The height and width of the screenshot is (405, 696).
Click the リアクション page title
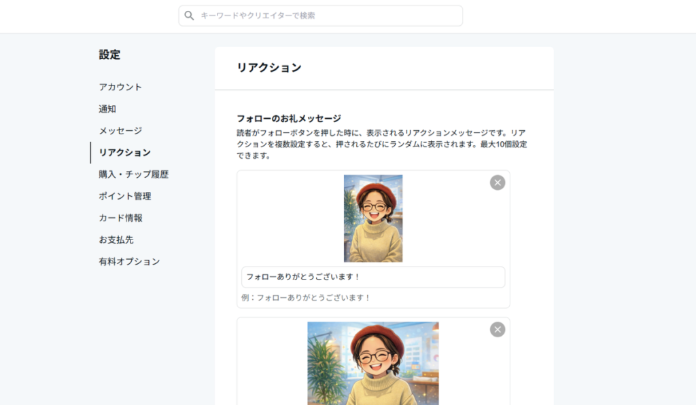click(x=269, y=68)
